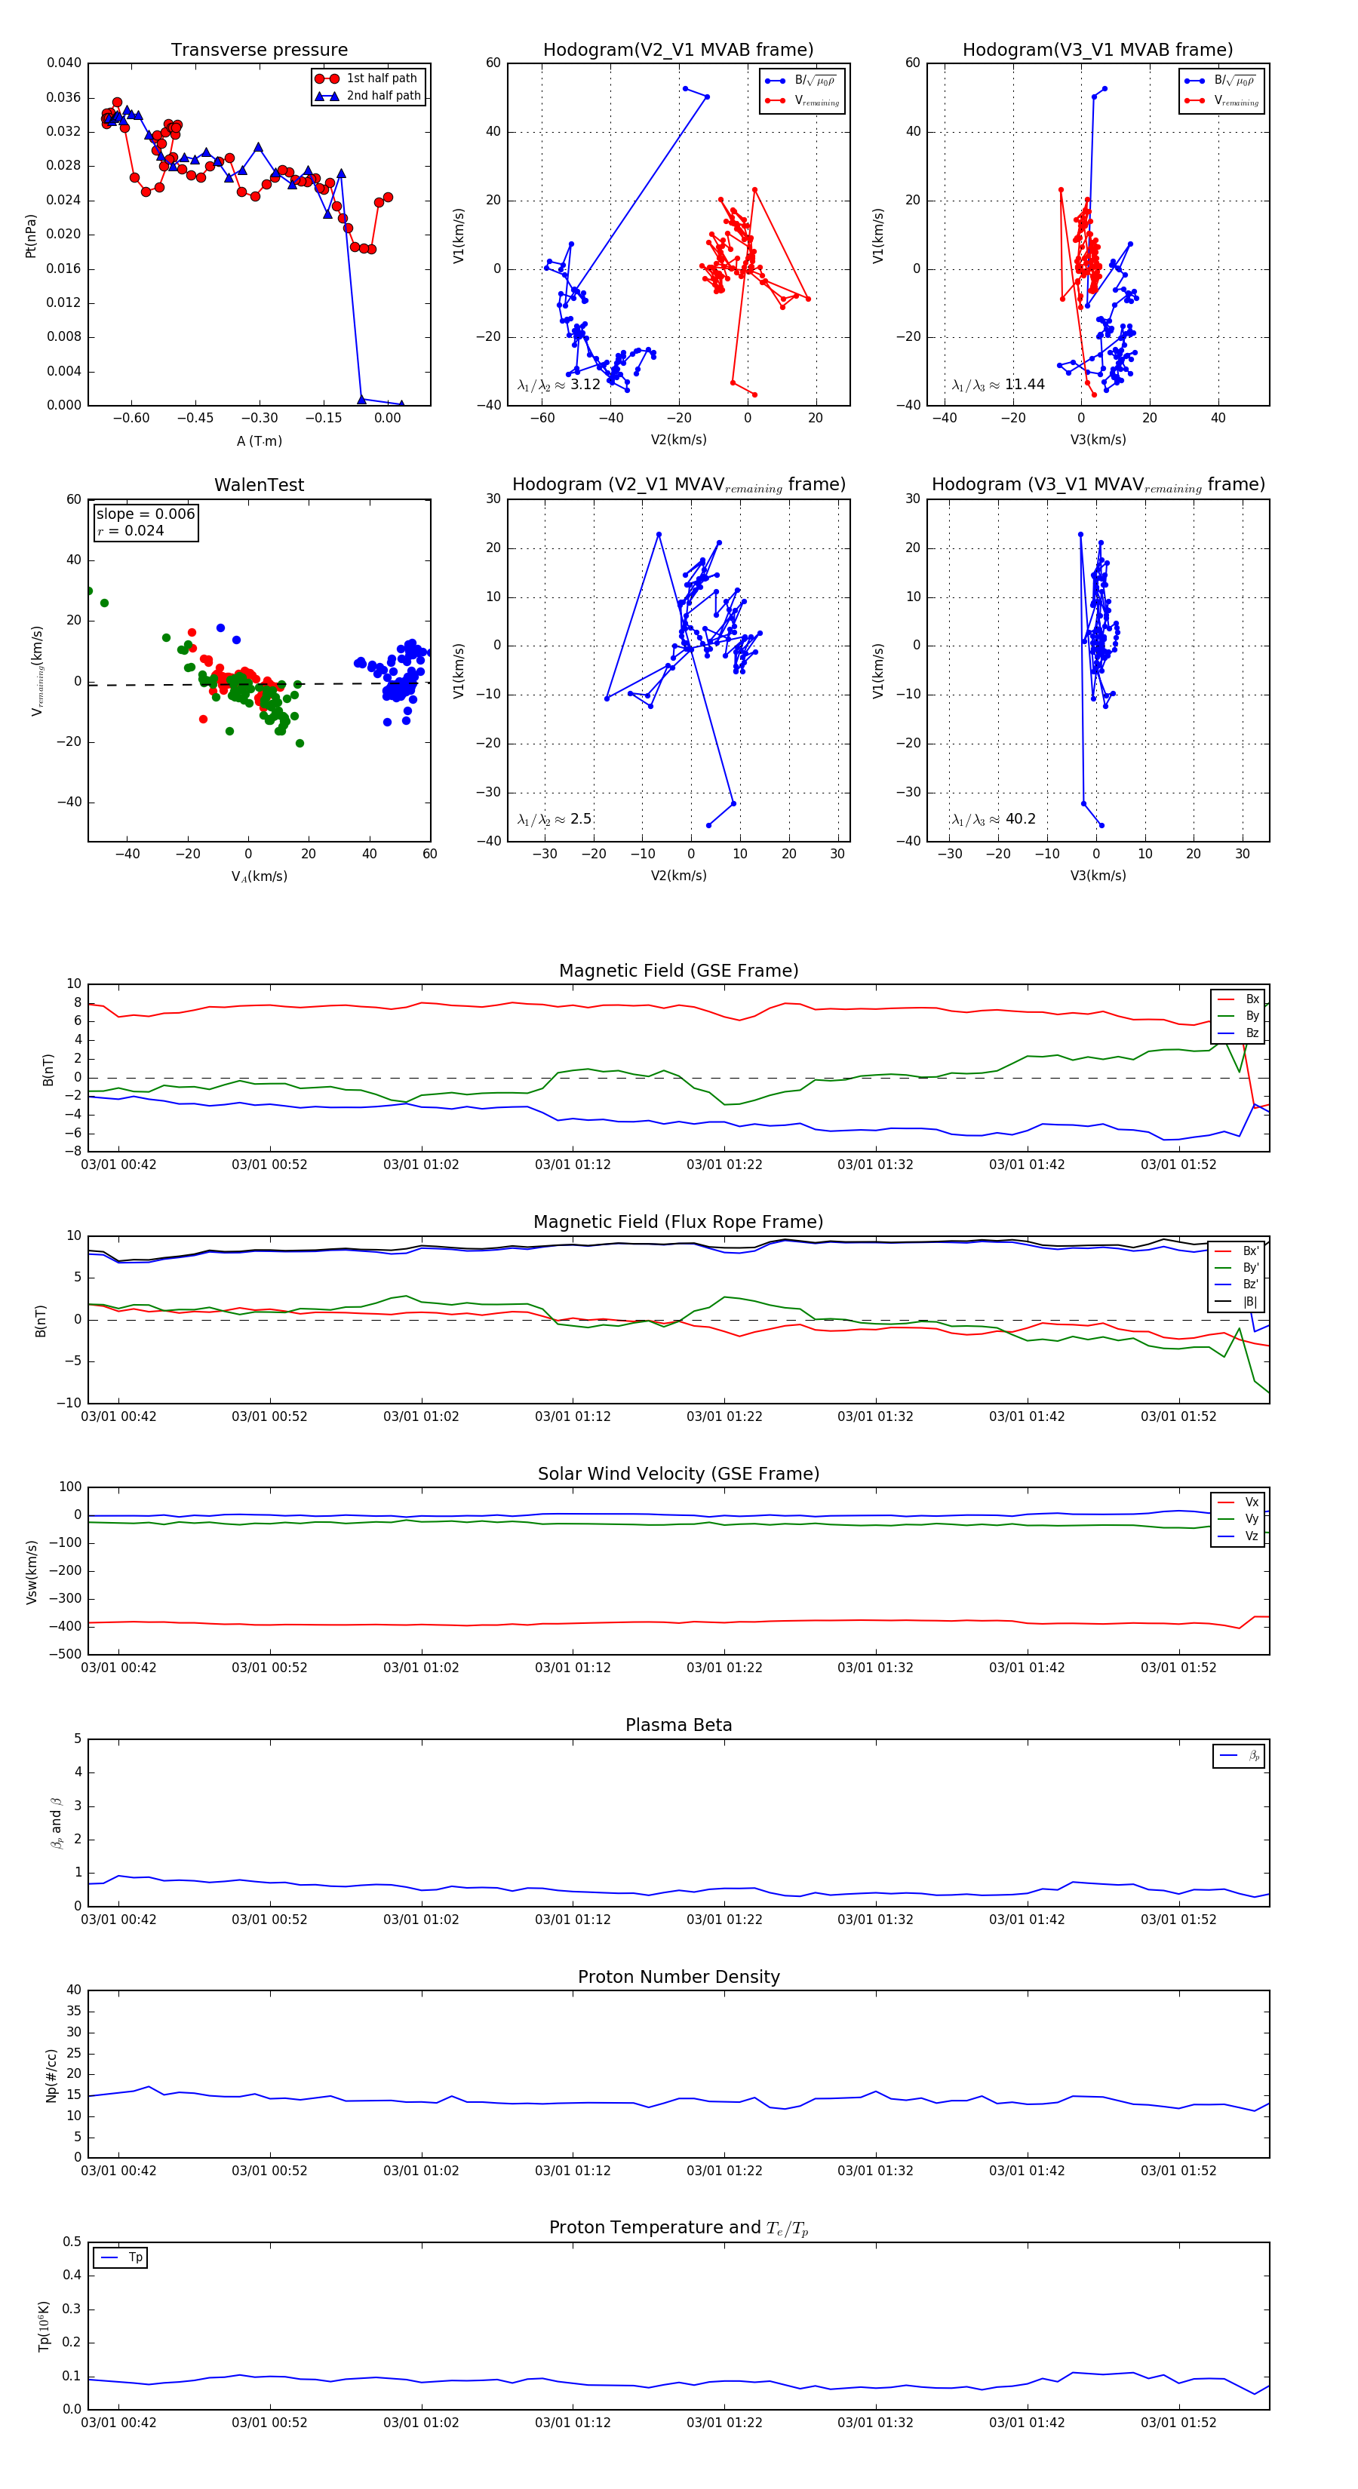Screen dimensions: 1358x2489
Task: Click '03/01 01:12' tick on GSE field plot
Action: click(x=572, y=1165)
